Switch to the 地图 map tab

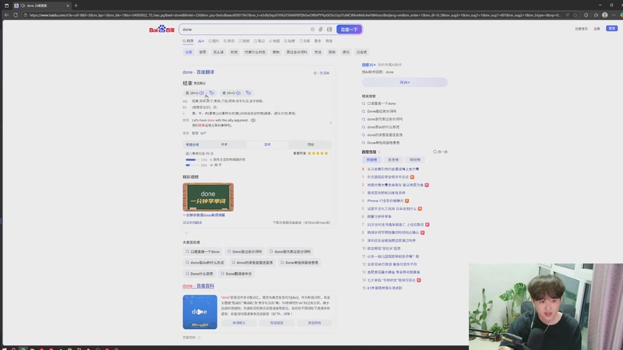pyautogui.click(x=274, y=41)
